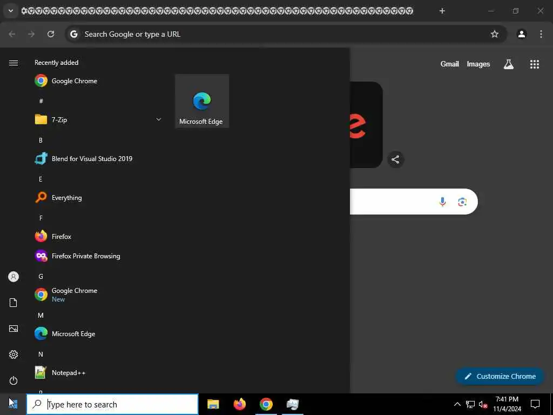This screenshot has height=415, width=553.
Task: Launch Google Chrome marked New
Action: [x=99, y=294]
